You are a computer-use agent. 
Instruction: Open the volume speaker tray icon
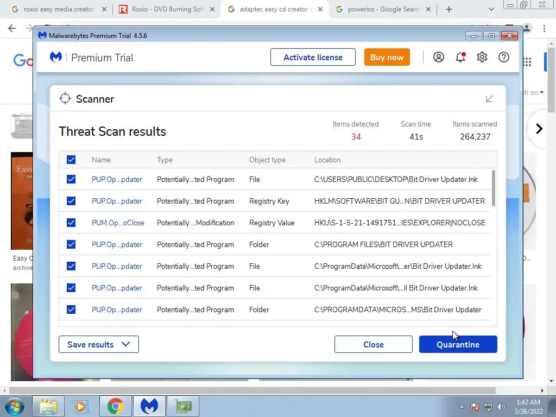coord(501,407)
